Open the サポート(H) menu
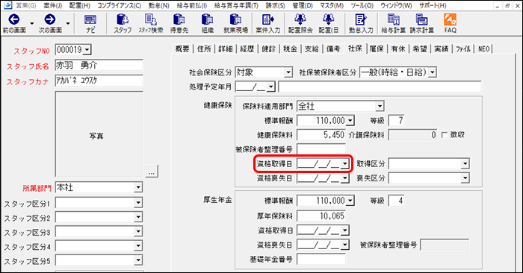 [433, 6]
